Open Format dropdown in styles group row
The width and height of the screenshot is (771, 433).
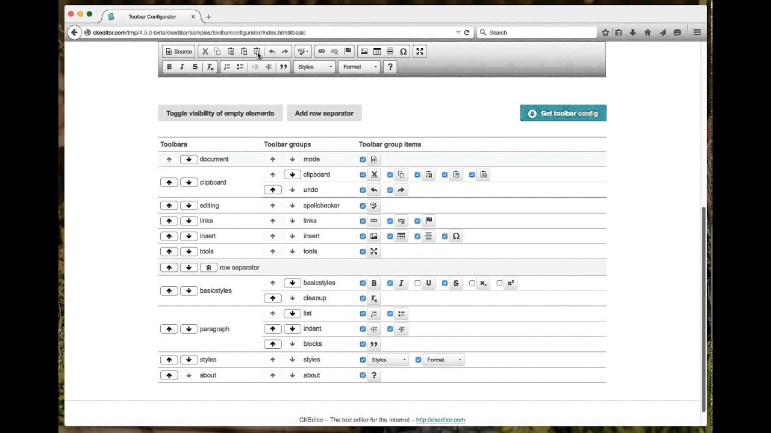444,360
